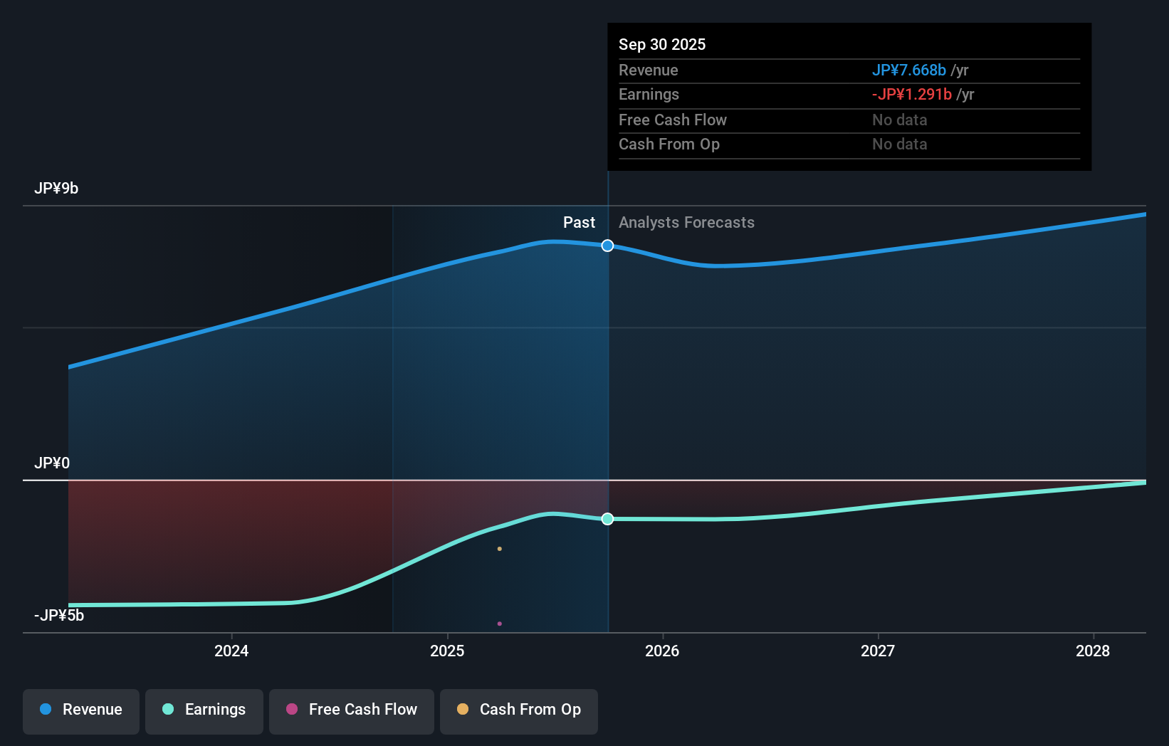Switch to the Past section label

tap(579, 222)
